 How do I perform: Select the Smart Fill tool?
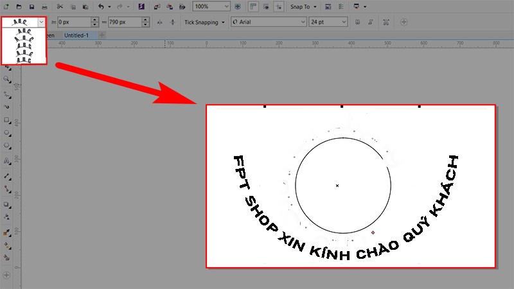pyautogui.click(x=6, y=258)
